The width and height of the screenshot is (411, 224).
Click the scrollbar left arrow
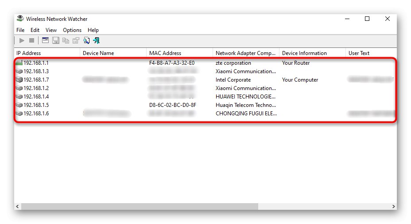pos(17,206)
